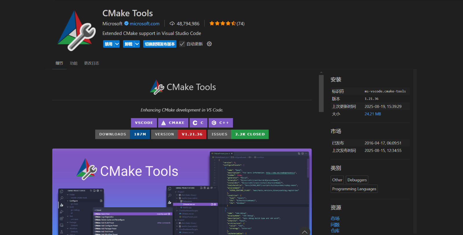This screenshot has height=235, width=463.
Task: Select the Programming Languages category tag
Action: click(x=354, y=189)
